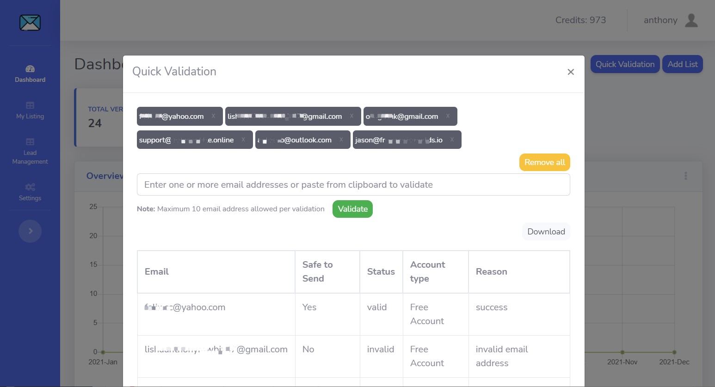Click anthony's profile avatar icon
The image size is (715, 387).
click(x=691, y=20)
